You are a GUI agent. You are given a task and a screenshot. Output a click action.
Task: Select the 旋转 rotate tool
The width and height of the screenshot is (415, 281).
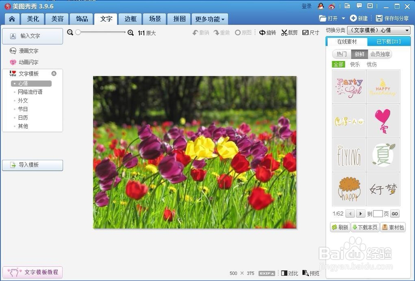pyautogui.click(x=267, y=32)
